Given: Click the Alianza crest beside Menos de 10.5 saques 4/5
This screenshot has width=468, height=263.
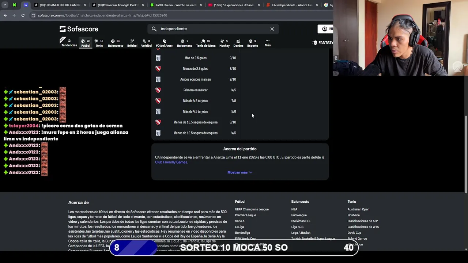Looking at the screenshot, I should click(x=158, y=133).
